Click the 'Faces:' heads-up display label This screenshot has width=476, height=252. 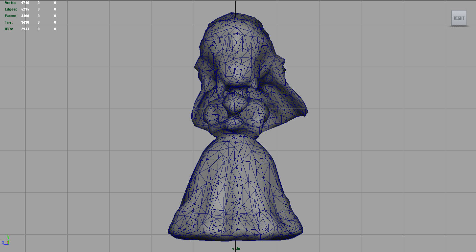[11, 16]
